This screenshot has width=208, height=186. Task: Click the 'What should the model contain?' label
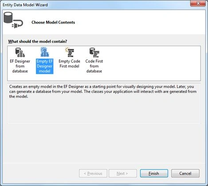[38, 41]
